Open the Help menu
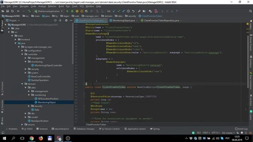253x142 pixels. pos(98,6)
